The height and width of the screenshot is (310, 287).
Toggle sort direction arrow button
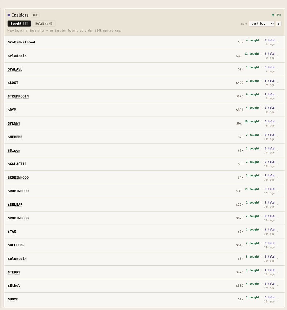(279, 24)
